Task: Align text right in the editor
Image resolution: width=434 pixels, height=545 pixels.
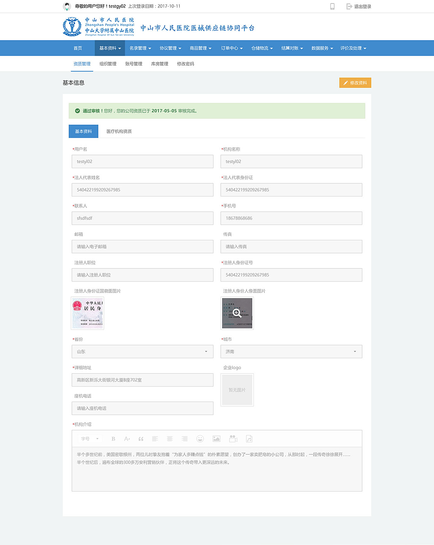Action: tap(184, 439)
